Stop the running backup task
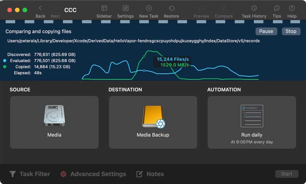This screenshot has width=306, height=184. [x=291, y=31]
